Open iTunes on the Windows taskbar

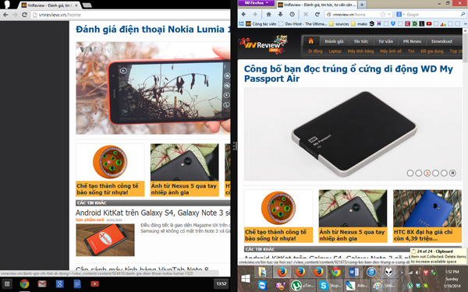pos(371,272)
